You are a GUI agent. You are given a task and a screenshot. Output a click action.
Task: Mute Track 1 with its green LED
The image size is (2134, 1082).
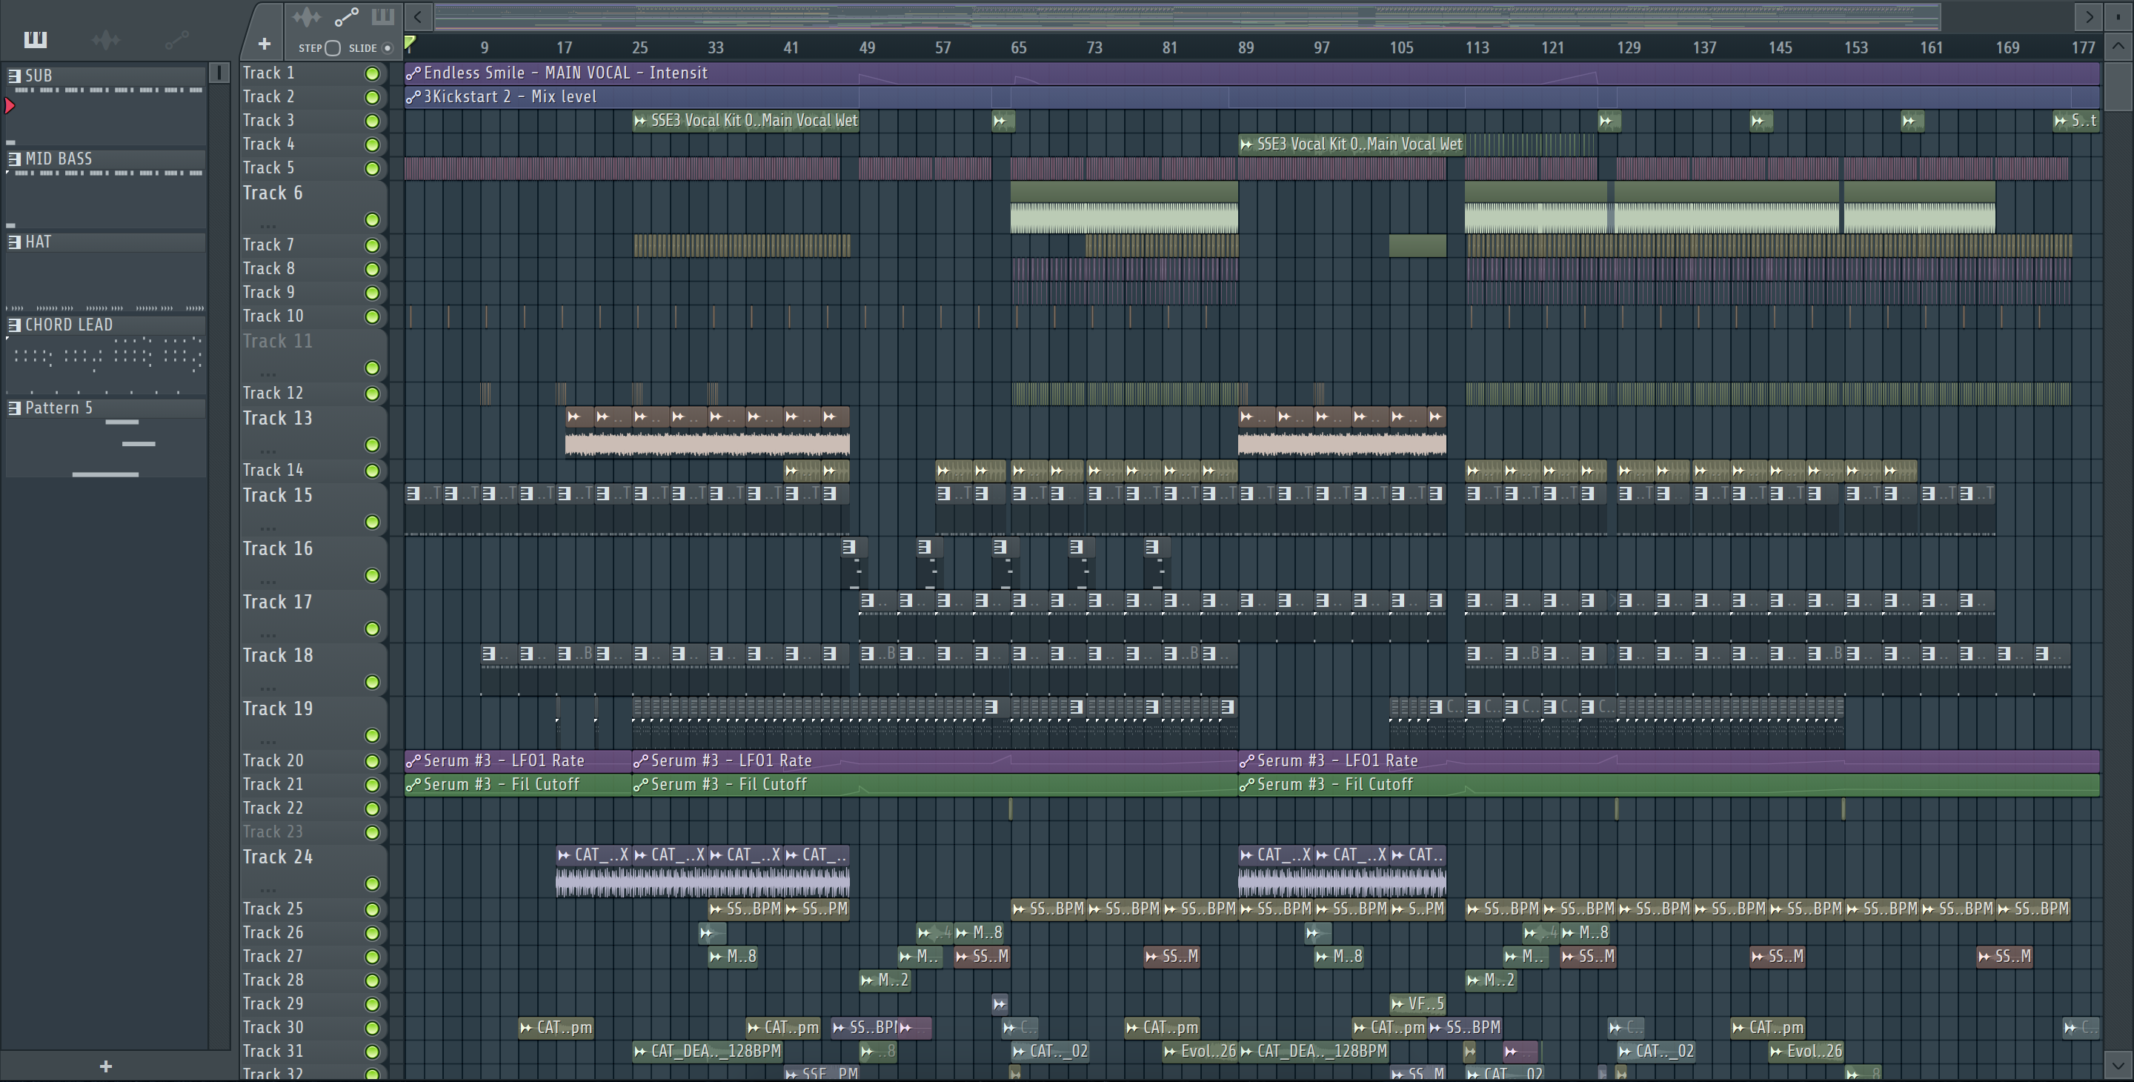(373, 73)
